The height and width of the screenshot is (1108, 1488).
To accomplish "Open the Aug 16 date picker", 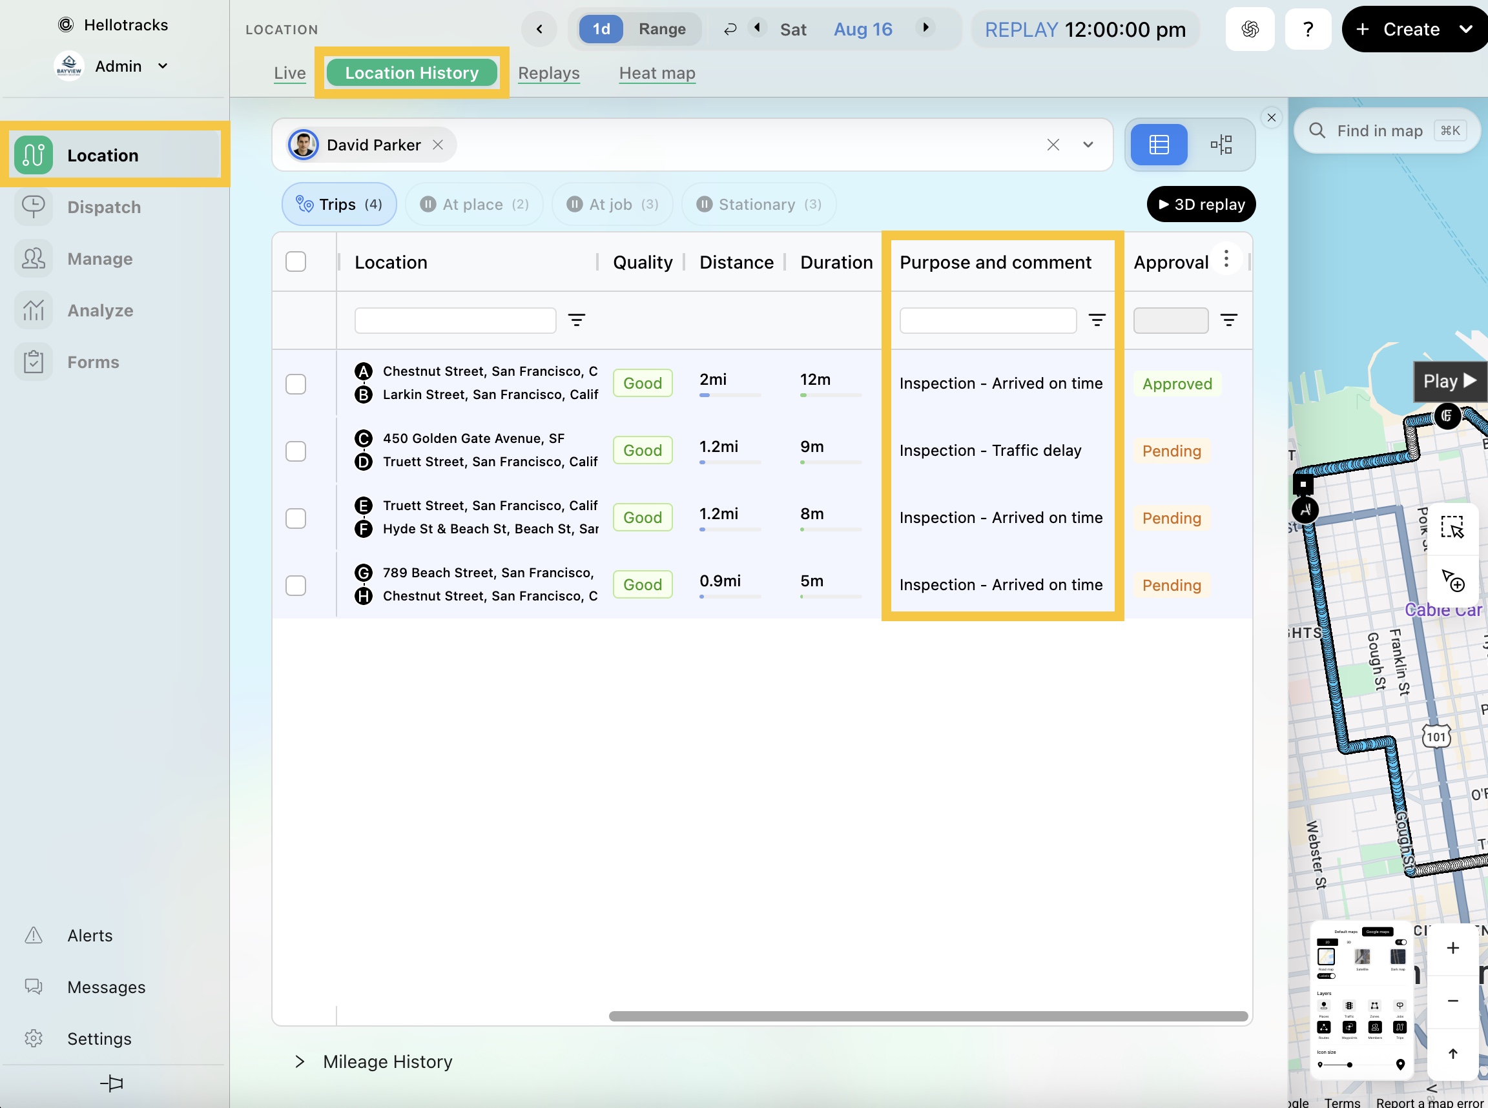I will tap(863, 29).
